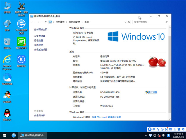The height and width of the screenshot is (139, 186).
Task: Select the 控制面板\系统和安全 taskbar button
Action: 33,136
